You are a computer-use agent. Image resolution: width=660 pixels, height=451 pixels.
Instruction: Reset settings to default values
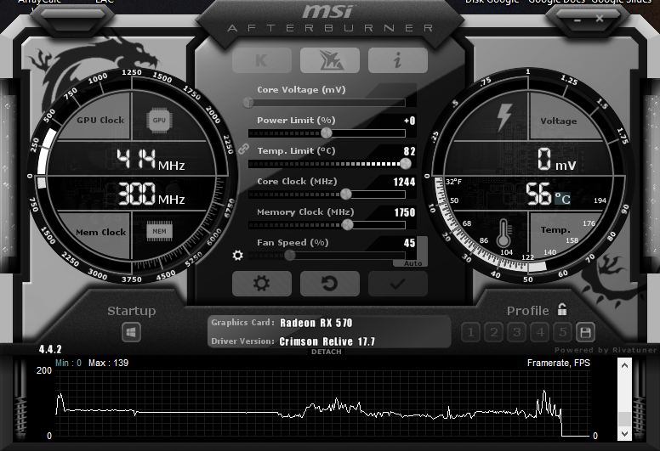[x=329, y=284]
